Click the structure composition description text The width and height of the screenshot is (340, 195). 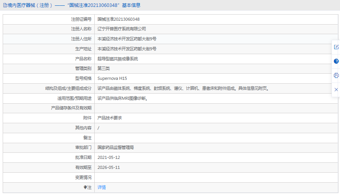coord(183,88)
